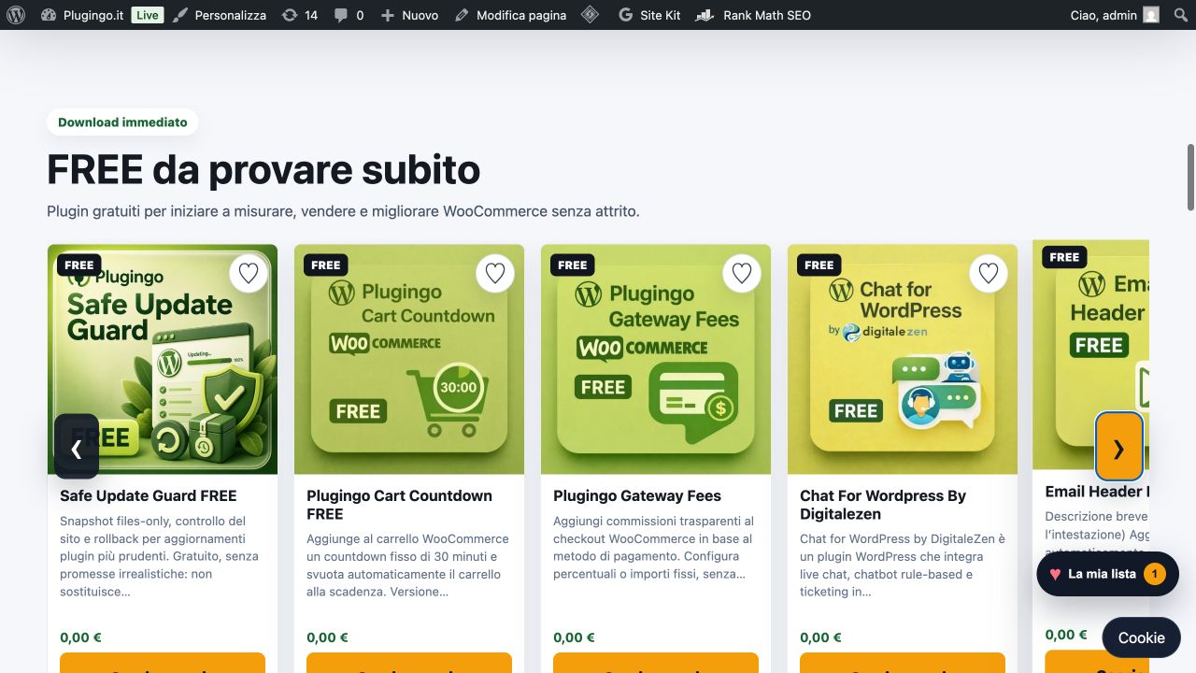Show next plugins in the carousel

click(x=1118, y=447)
